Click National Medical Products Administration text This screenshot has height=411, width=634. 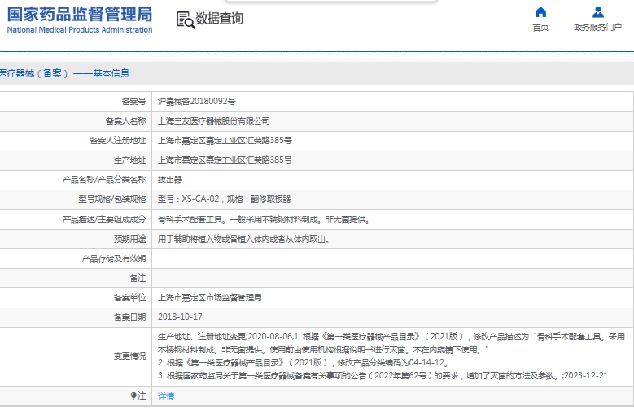tap(80, 30)
